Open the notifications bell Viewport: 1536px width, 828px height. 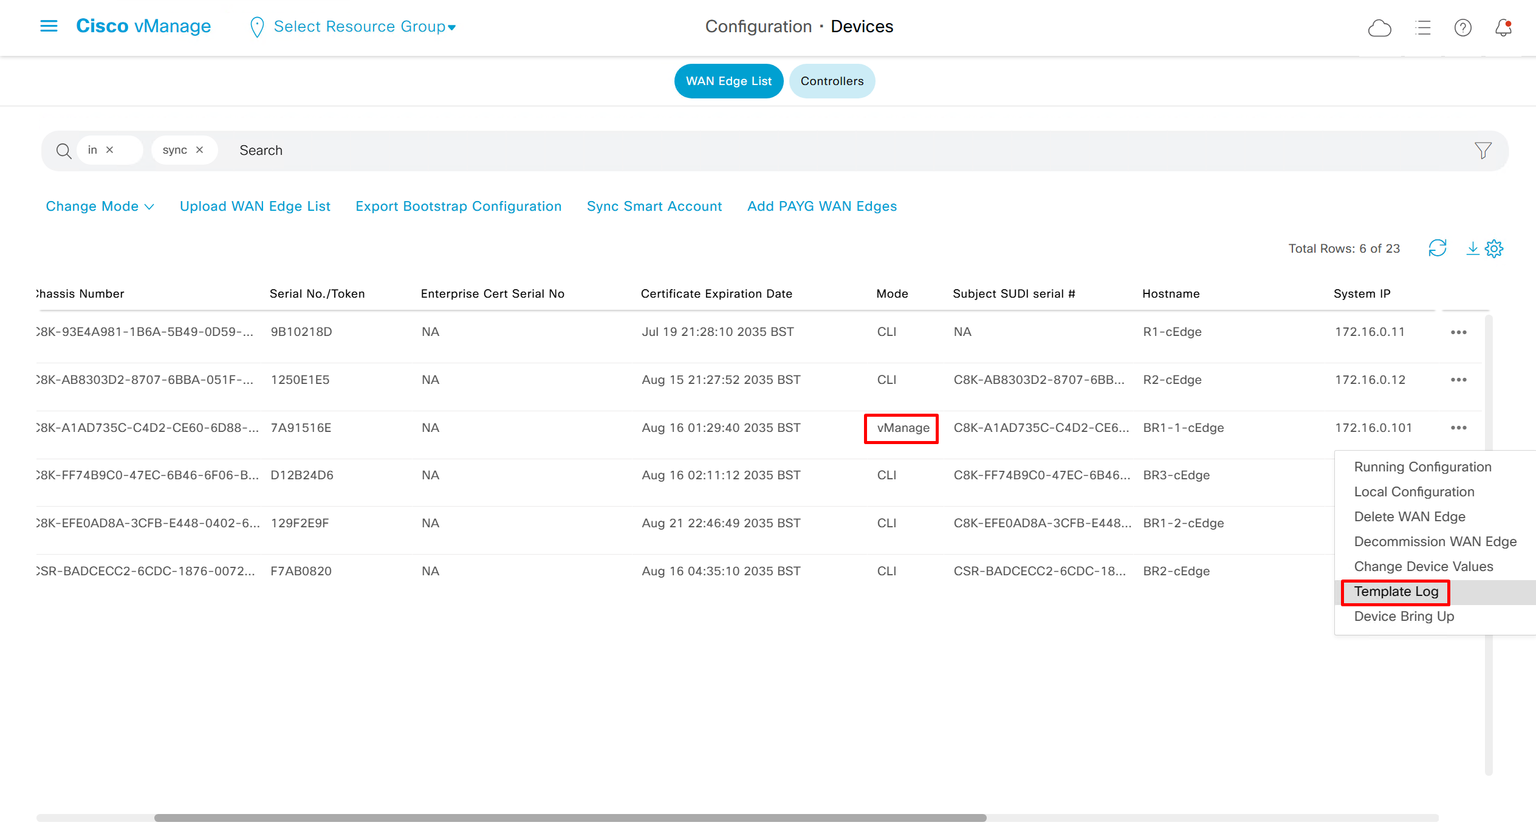[x=1503, y=28]
